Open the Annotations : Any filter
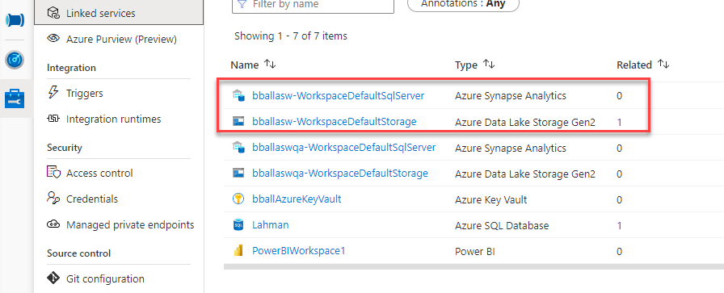 pos(463,4)
